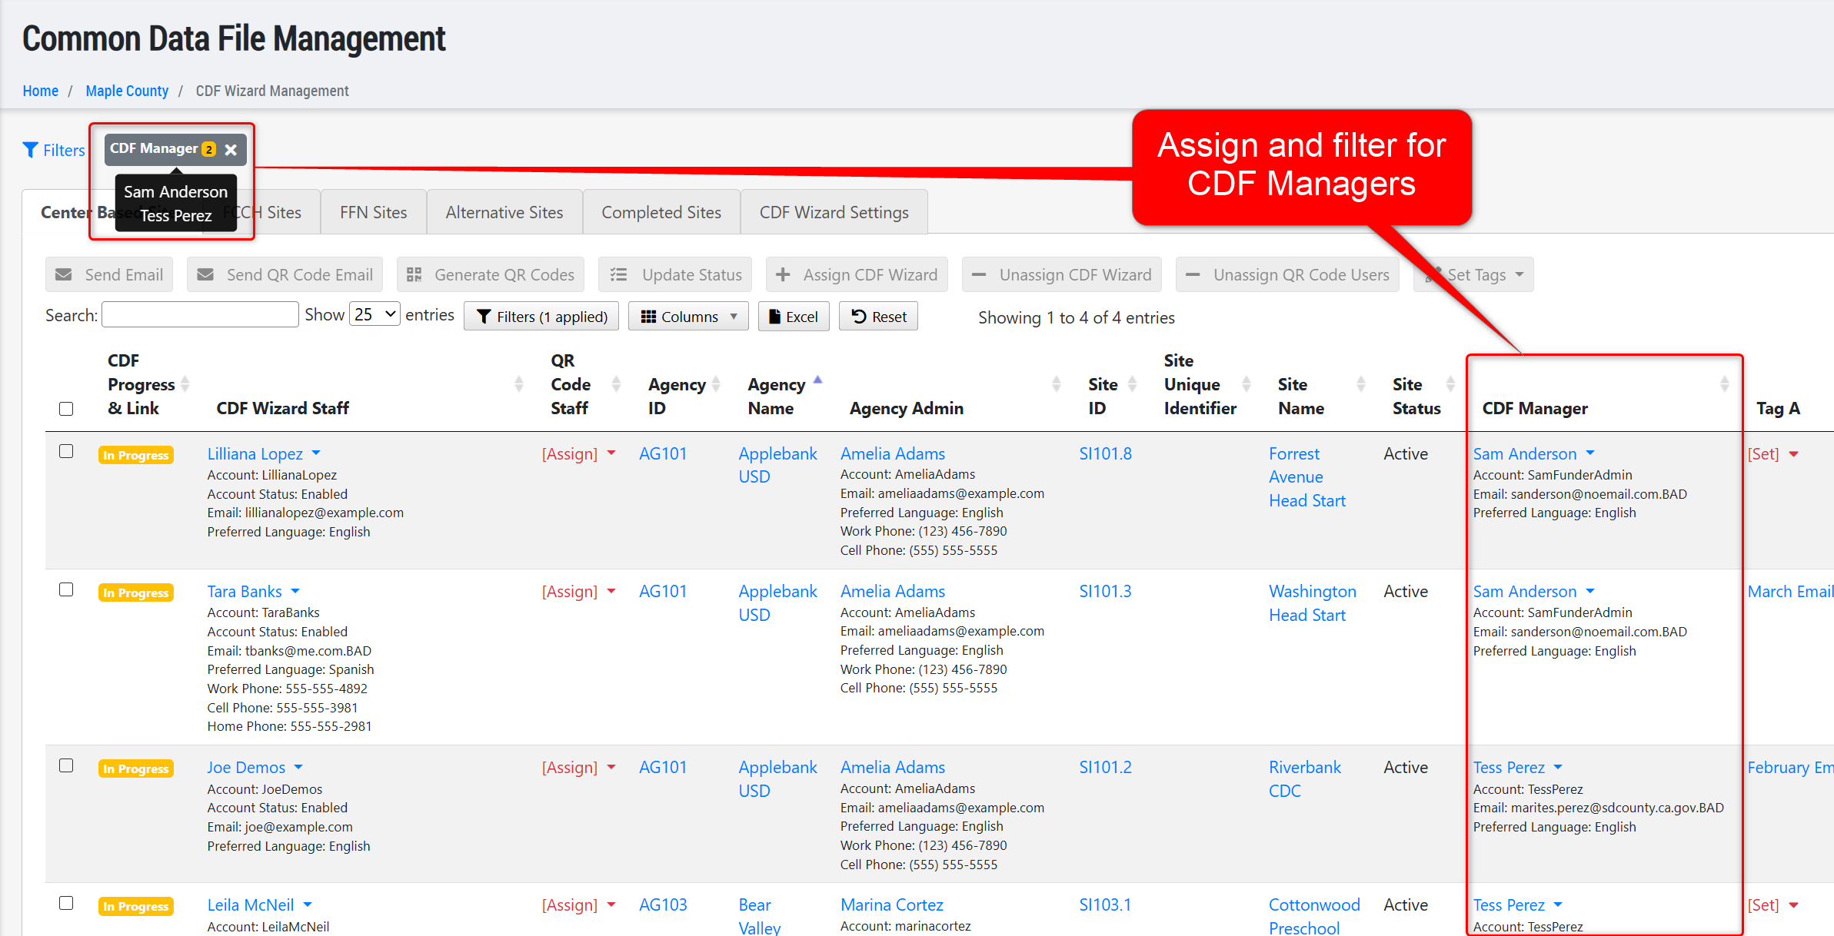Click Unassign CDF Wizard minus button
This screenshot has height=936, width=1834.
tap(1061, 274)
